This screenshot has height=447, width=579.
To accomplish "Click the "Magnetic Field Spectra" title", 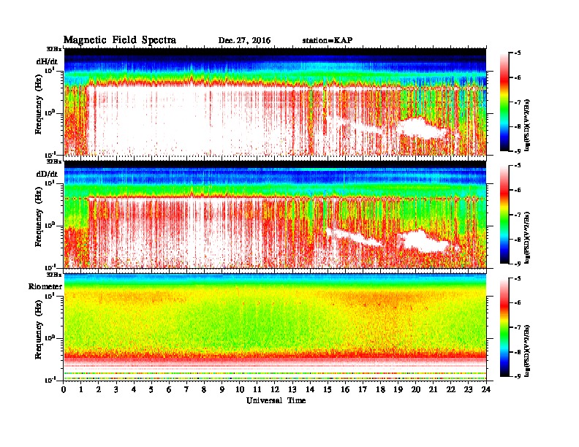I will [120, 40].
